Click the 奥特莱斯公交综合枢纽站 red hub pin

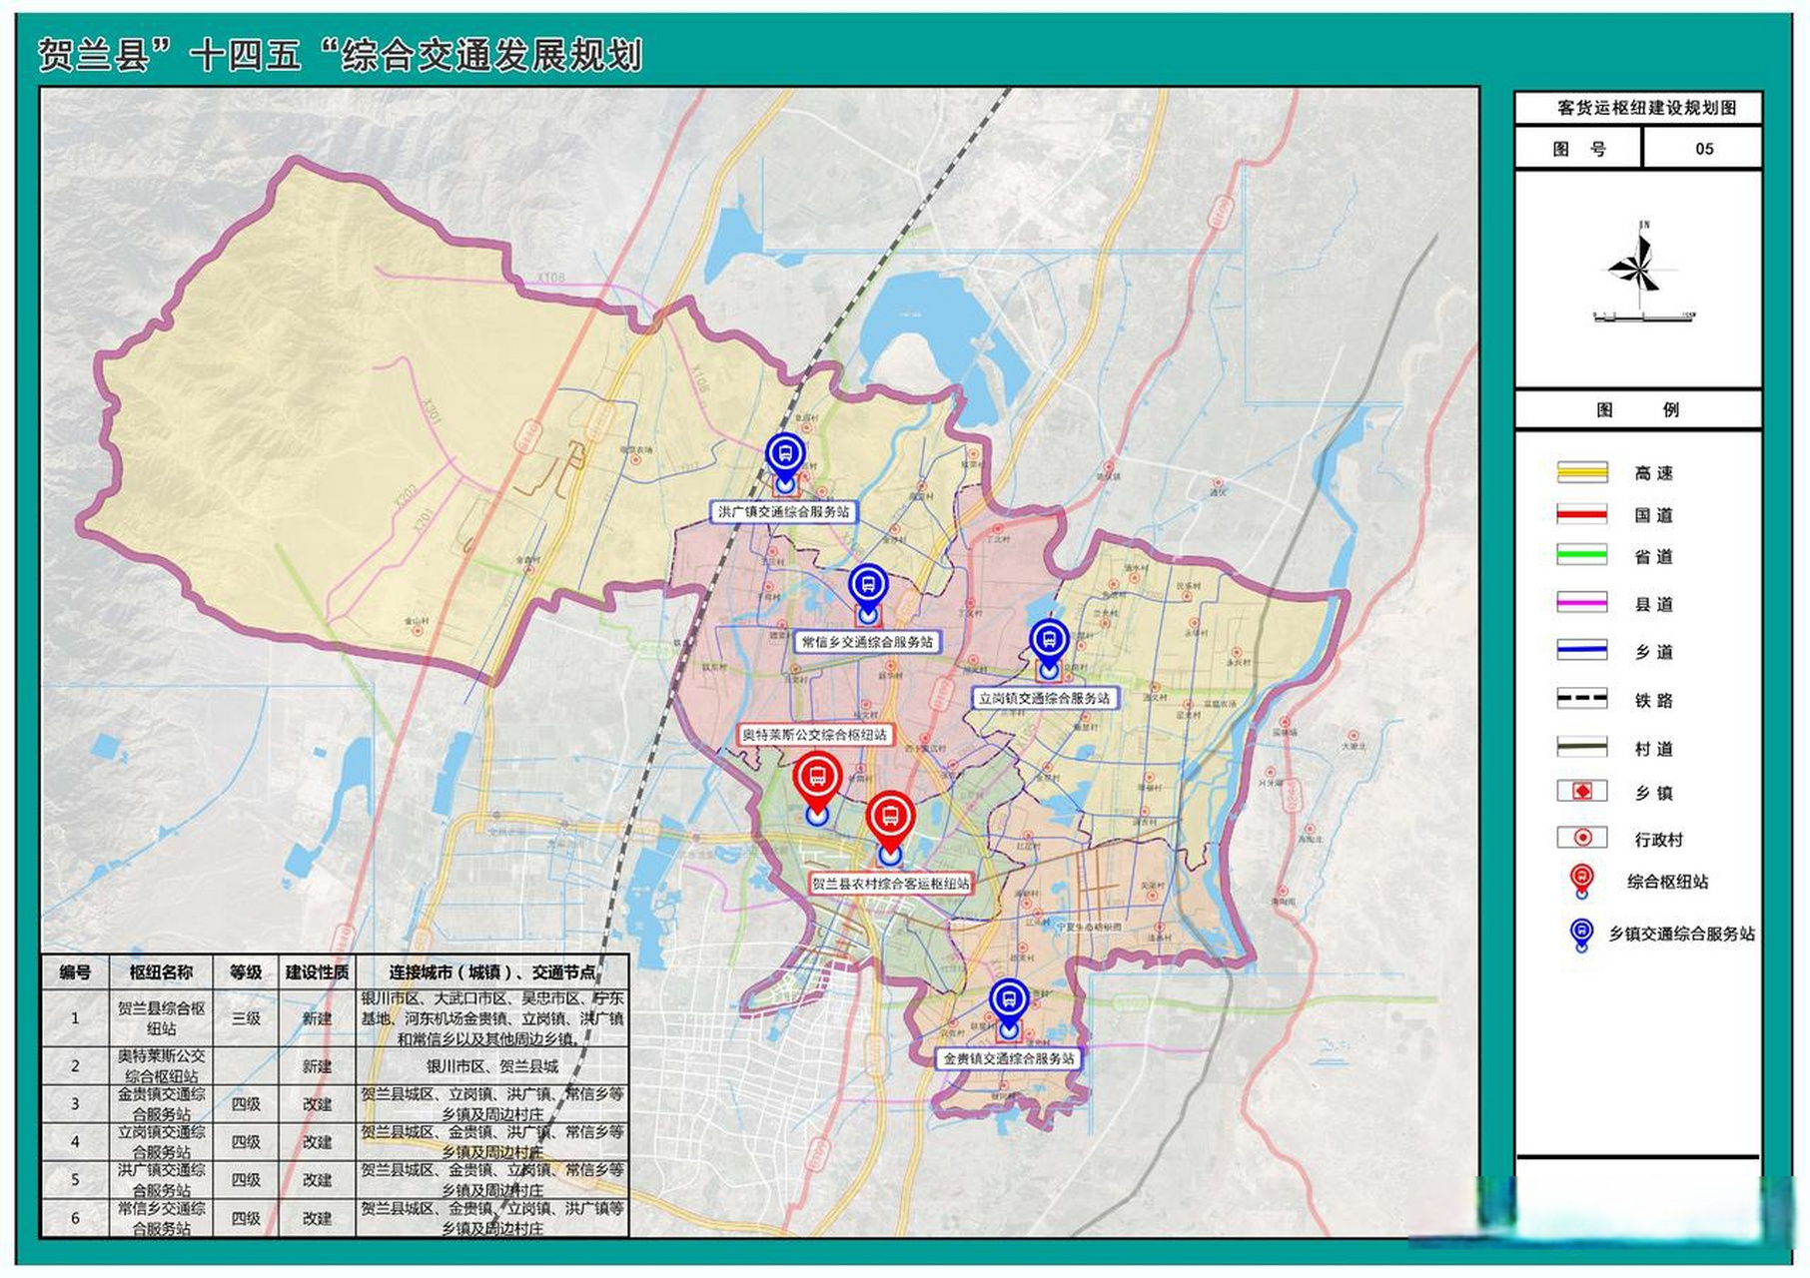[817, 788]
